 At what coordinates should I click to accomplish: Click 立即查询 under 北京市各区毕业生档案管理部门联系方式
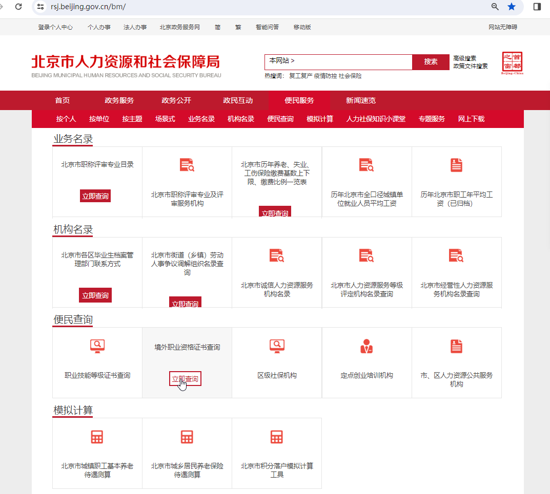point(95,295)
